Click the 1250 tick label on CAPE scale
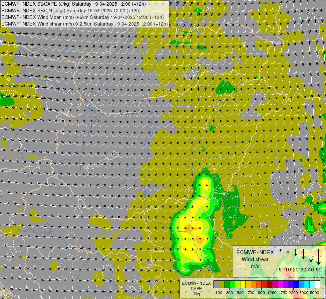This screenshot has width=326, height=299. point(272,293)
